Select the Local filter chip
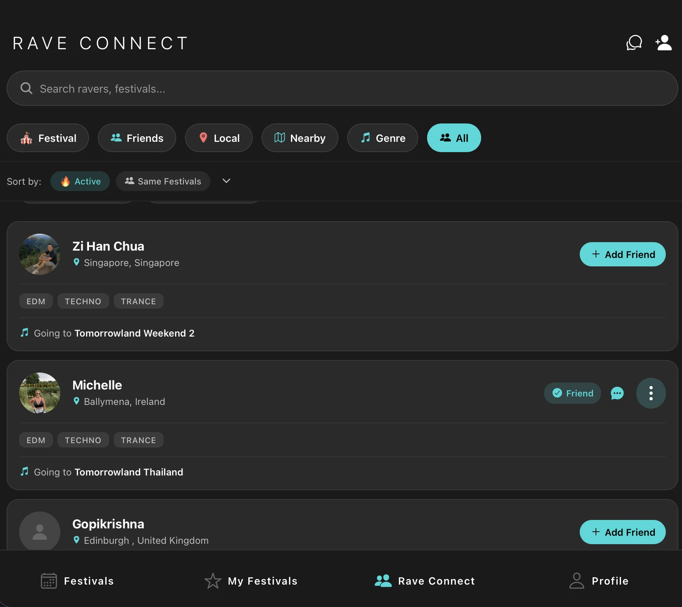Screen dimensions: 682x607 click(219, 138)
